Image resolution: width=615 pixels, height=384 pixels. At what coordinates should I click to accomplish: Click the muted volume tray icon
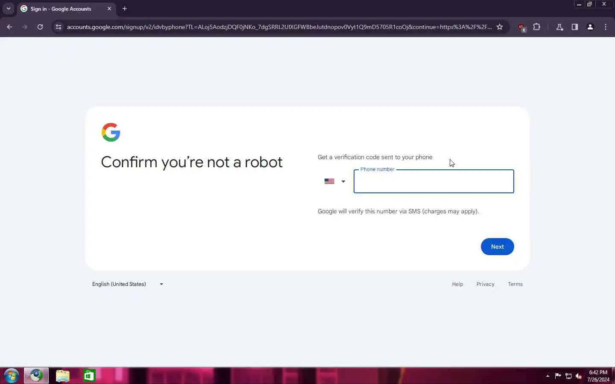tap(579, 376)
